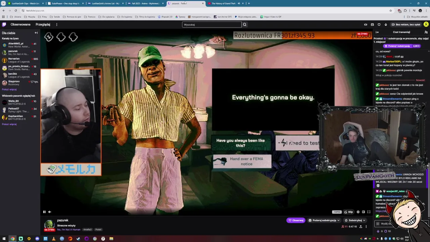Open ben3kk channel in sidebar
Viewport: 430px width, 242px height.
point(19,75)
